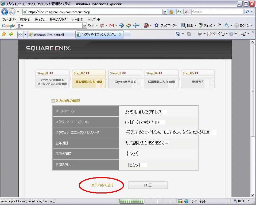
Task: Click the yellow Favorites Center star
Action: 4,34
